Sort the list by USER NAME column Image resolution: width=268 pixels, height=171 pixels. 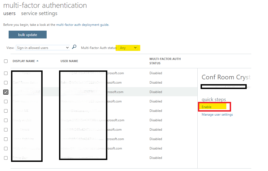[x=69, y=61]
